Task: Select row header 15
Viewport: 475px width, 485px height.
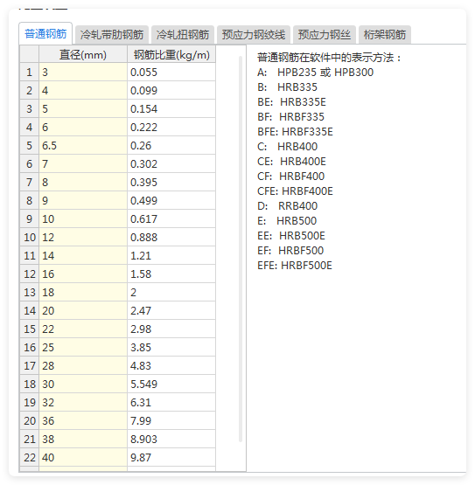Action: pyautogui.click(x=30, y=329)
